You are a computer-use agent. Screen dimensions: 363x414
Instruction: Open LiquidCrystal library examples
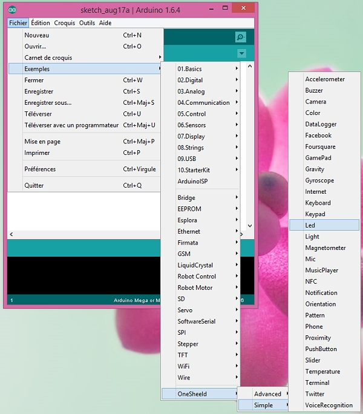pyautogui.click(x=201, y=265)
